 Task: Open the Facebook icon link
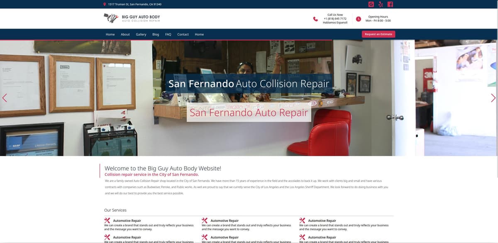point(390,4)
